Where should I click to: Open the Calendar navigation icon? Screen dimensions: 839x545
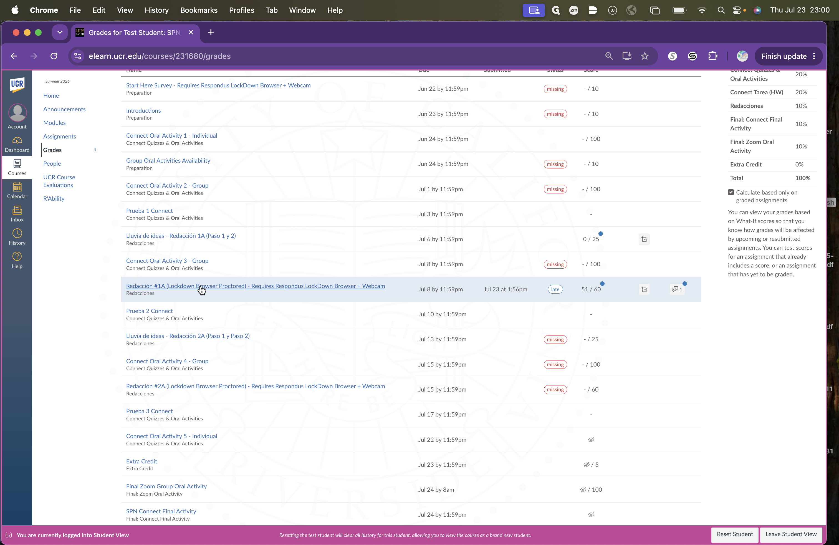17,191
